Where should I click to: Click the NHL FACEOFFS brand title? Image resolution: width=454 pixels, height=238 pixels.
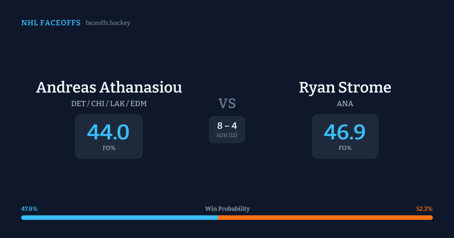[x=51, y=23]
